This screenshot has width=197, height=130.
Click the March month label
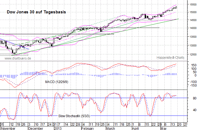pyautogui.click(x=111, y=128)
